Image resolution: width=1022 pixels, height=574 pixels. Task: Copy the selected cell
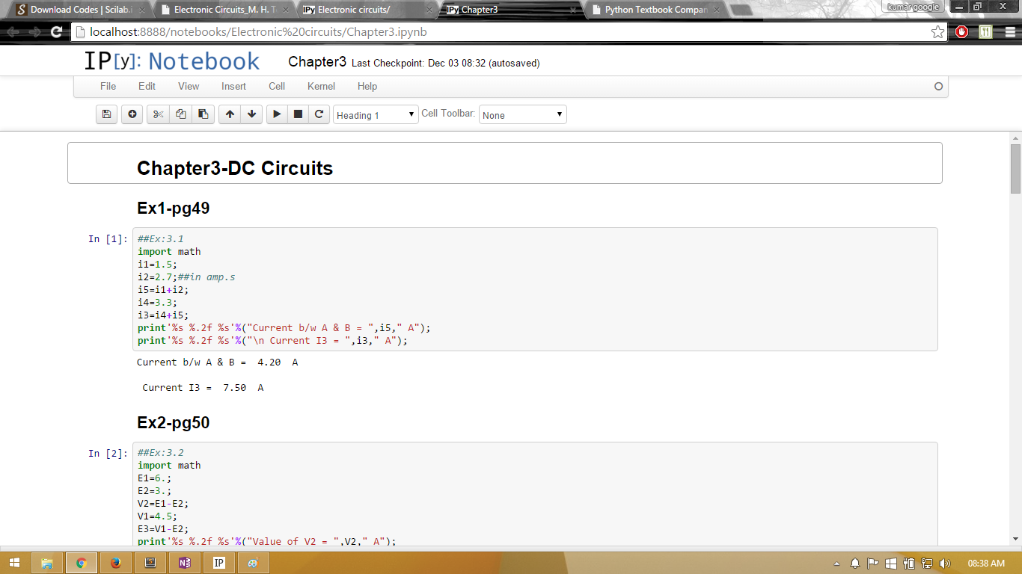[180, 114]
